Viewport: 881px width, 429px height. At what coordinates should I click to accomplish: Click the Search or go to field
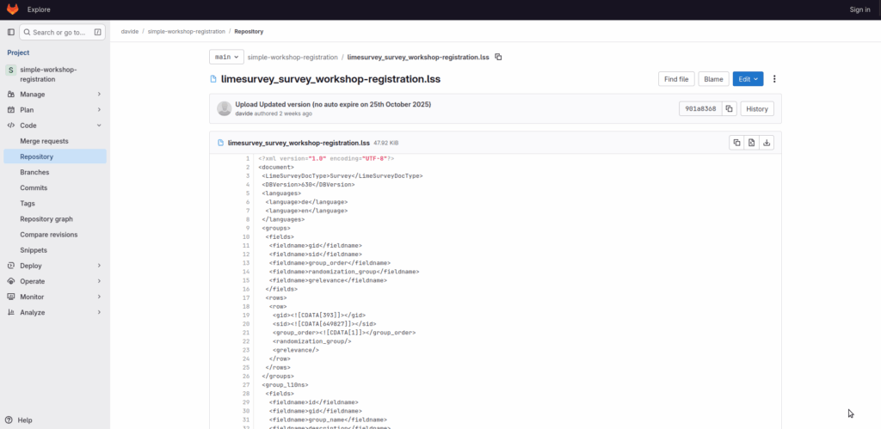coord(56,32)
